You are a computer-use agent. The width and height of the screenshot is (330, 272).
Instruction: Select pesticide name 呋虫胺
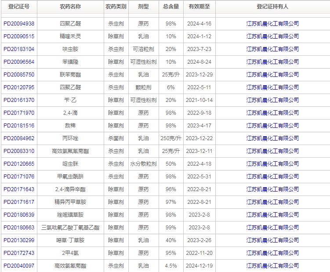[70, 49]
